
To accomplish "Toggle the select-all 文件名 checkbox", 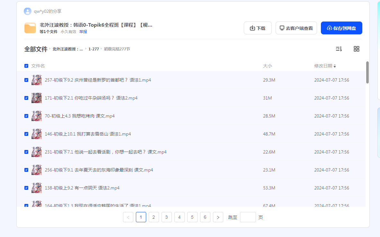I will (x=26, y=66).
